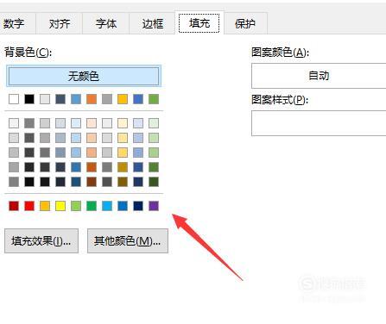Pick the medium gray swatch in the top theme row
Screen dimensions: 386x324
[107, 99]
